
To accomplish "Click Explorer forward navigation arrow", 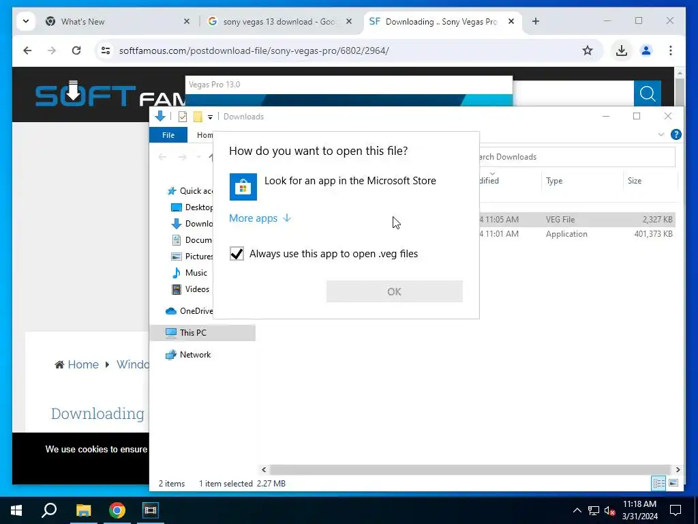I will coord(183,157).
